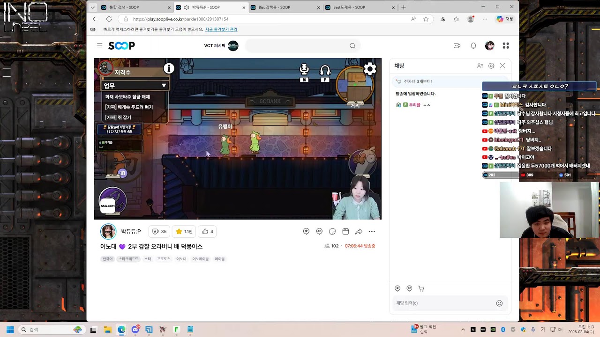Viewport: 600px width, 337px height.
Task: Click the 한국어 tag
Action: (x=108, y=259)
